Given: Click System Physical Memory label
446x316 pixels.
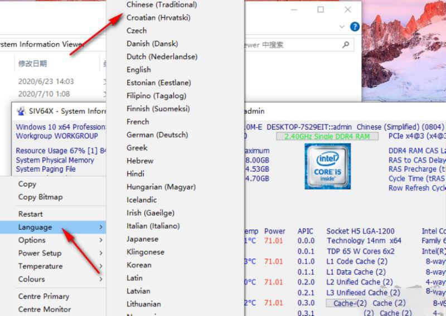Looking at the screenshot, I should click(55, 160).
